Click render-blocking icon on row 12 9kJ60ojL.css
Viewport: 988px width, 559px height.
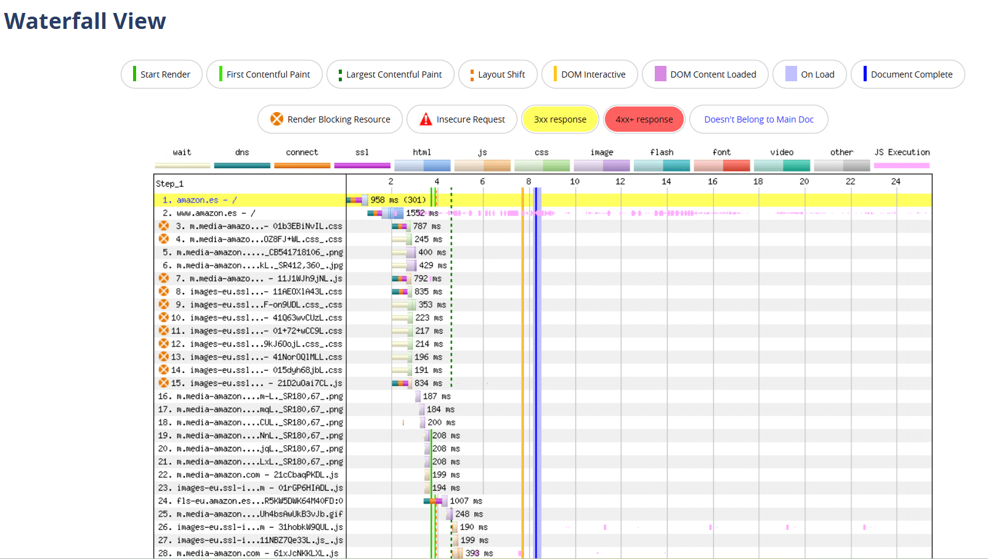tap(164, 344)
